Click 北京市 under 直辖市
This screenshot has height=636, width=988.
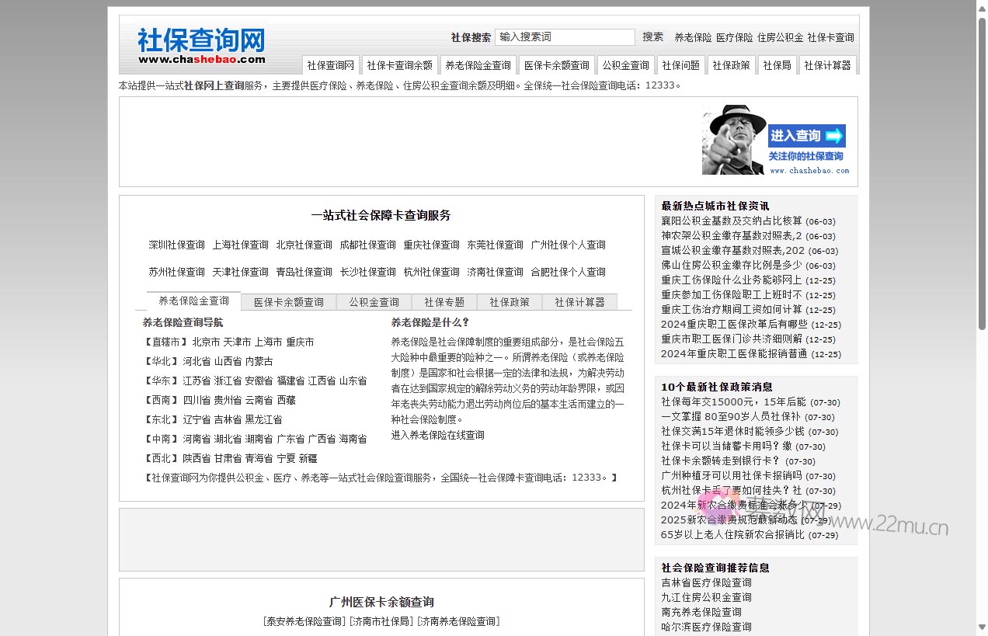[207, 341]
